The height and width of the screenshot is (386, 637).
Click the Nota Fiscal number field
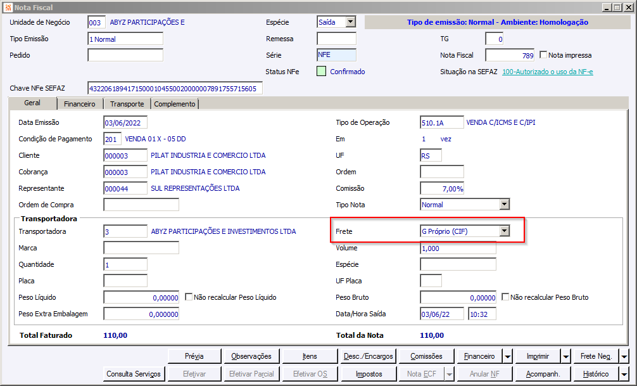coord(510,55)
